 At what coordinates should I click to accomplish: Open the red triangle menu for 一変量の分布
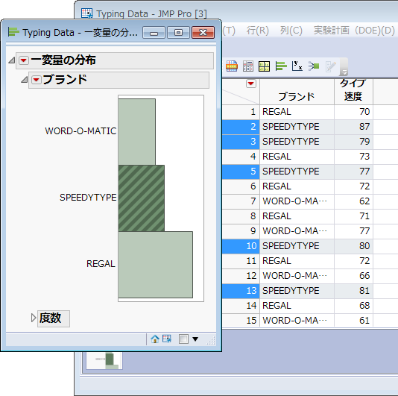click(24, 60)
